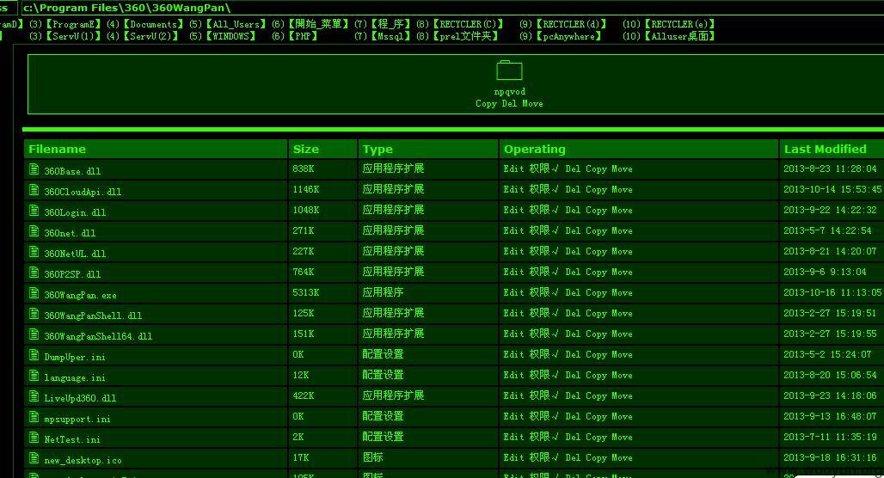884x478 pixels.
Task: Open 权限 permissions for new_desktop.ico
Action: click(543, 457)
